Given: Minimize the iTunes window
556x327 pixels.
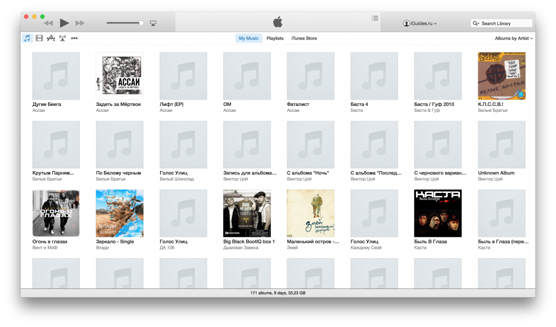Looking at the screenshot, I should click(34, 17).
